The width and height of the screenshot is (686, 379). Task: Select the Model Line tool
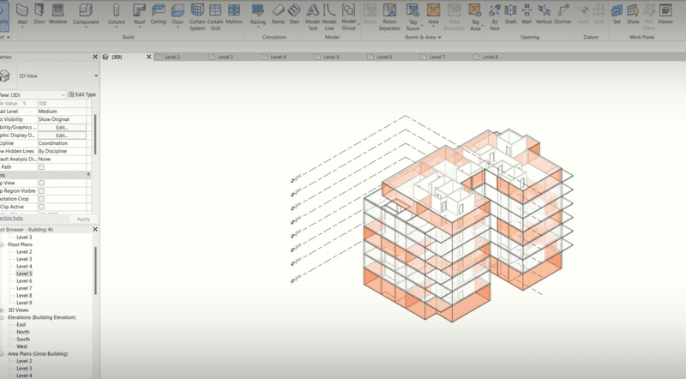[329, 16]
